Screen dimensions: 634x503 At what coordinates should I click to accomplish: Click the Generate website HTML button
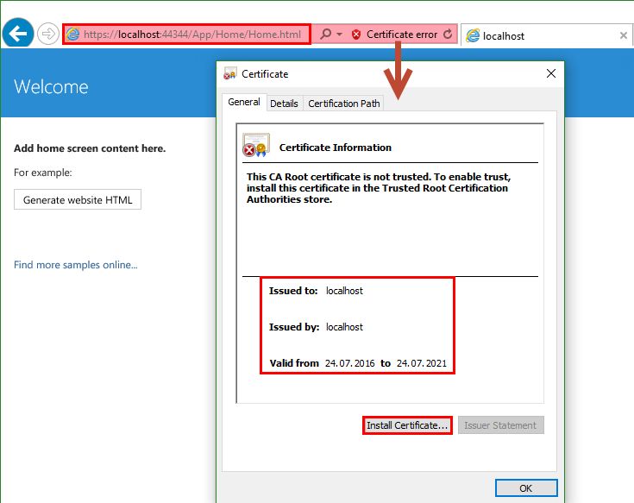(x=78, y=200)
